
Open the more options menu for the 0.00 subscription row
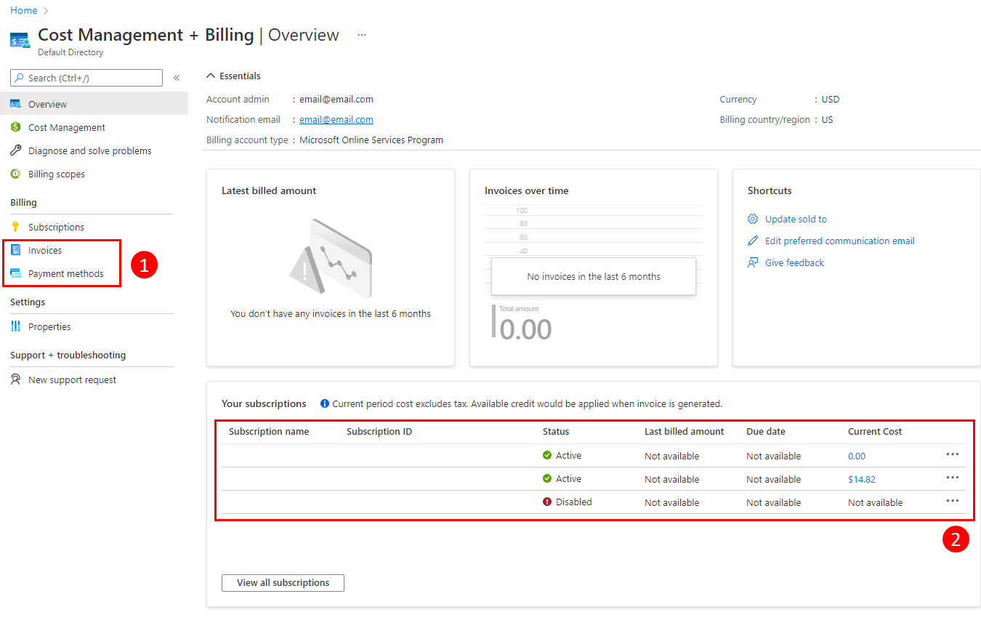tap(953, 454)
